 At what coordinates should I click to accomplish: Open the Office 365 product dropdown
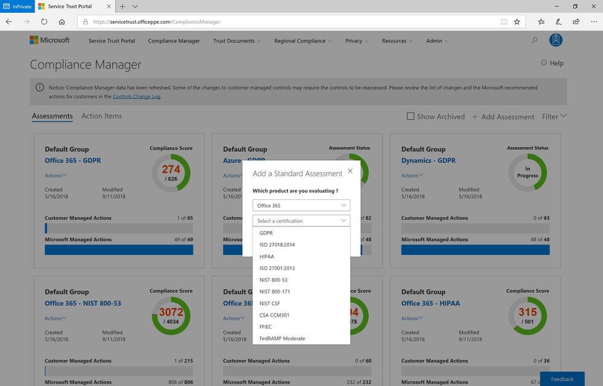pyautogui.click(x=301, y=205)
